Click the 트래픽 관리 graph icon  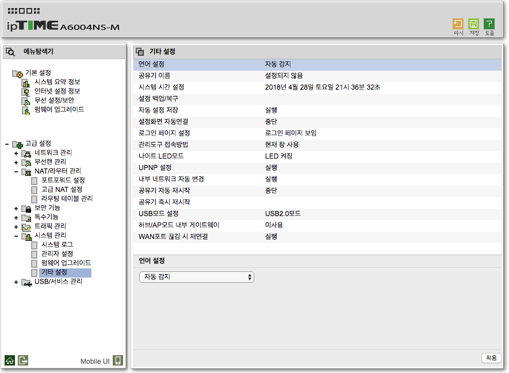coord(26,227)
